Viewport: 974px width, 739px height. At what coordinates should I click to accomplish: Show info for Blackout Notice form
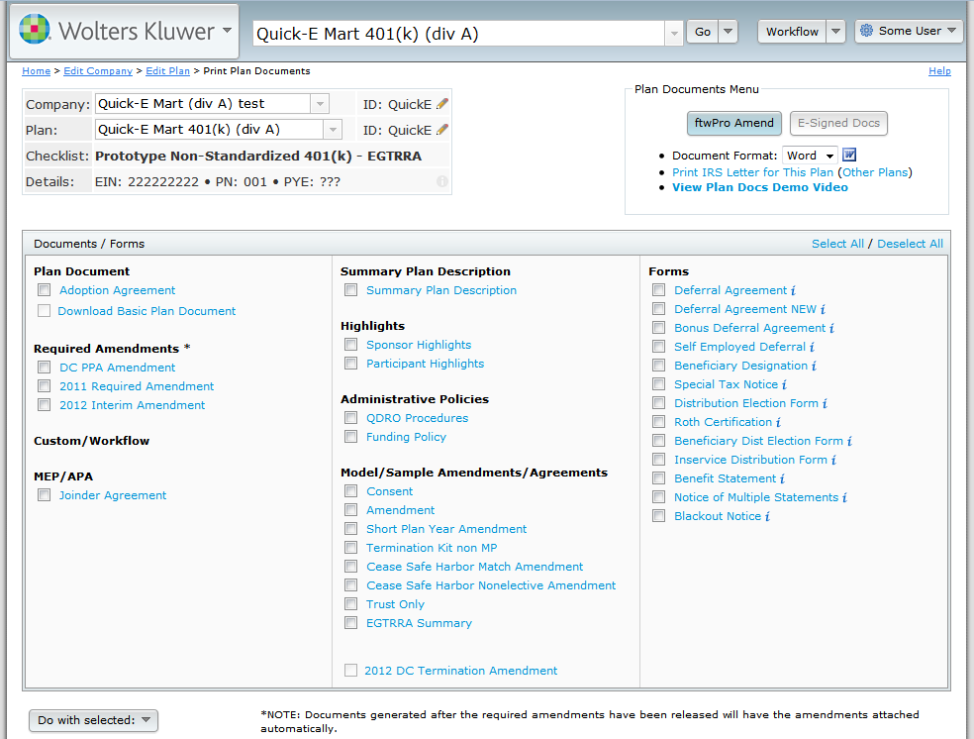click(768, 517)
